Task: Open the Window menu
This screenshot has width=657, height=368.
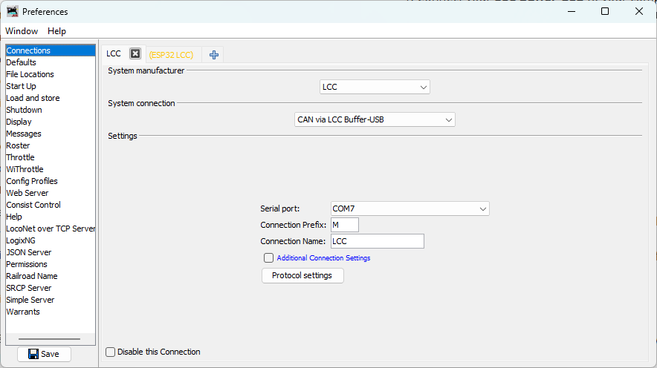Action: tap(22, 31)
